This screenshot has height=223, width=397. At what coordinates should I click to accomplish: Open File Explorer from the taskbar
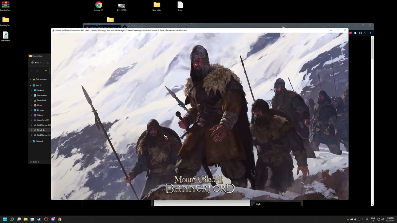(x=25, y=219)
